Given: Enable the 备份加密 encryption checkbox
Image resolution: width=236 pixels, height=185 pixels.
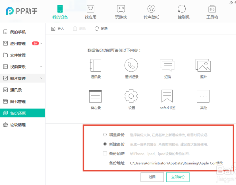Looking at the screenshot, I should (x=105, y=153).
